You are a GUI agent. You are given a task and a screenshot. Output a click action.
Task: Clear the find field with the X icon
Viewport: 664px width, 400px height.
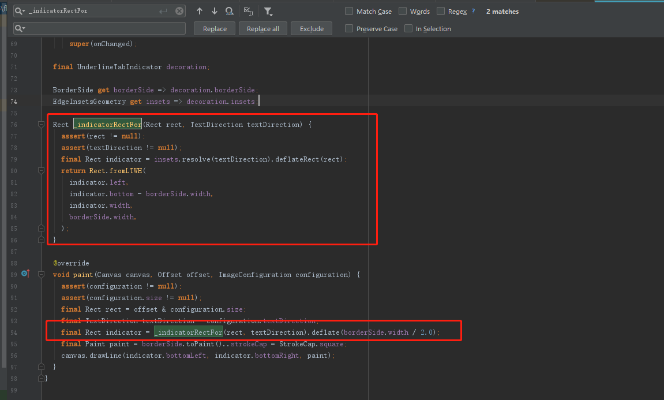(179, 11)
